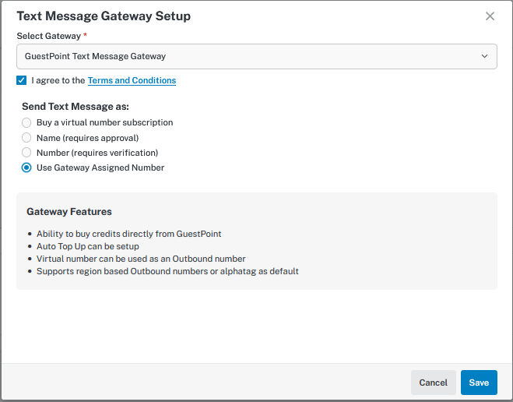This screenshot has height=402, width=513.
Task: Uncheck the agree to terms checkbox
Action: (21, 80)
